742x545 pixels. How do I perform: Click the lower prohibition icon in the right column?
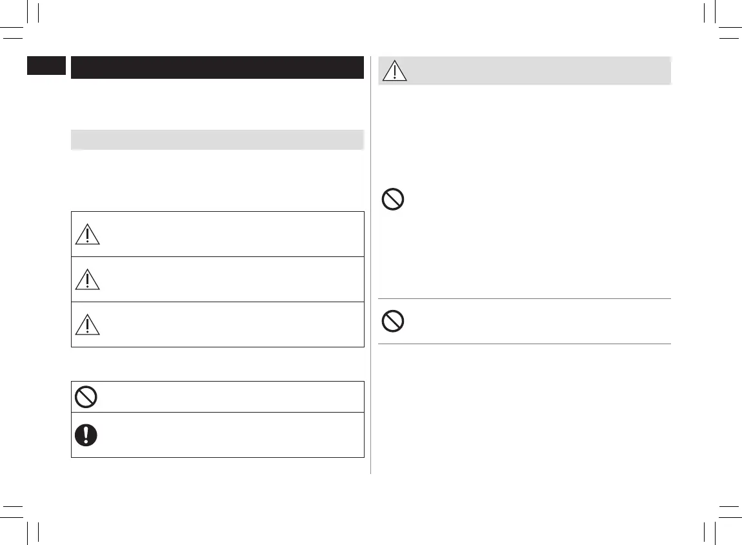(393, 321)
